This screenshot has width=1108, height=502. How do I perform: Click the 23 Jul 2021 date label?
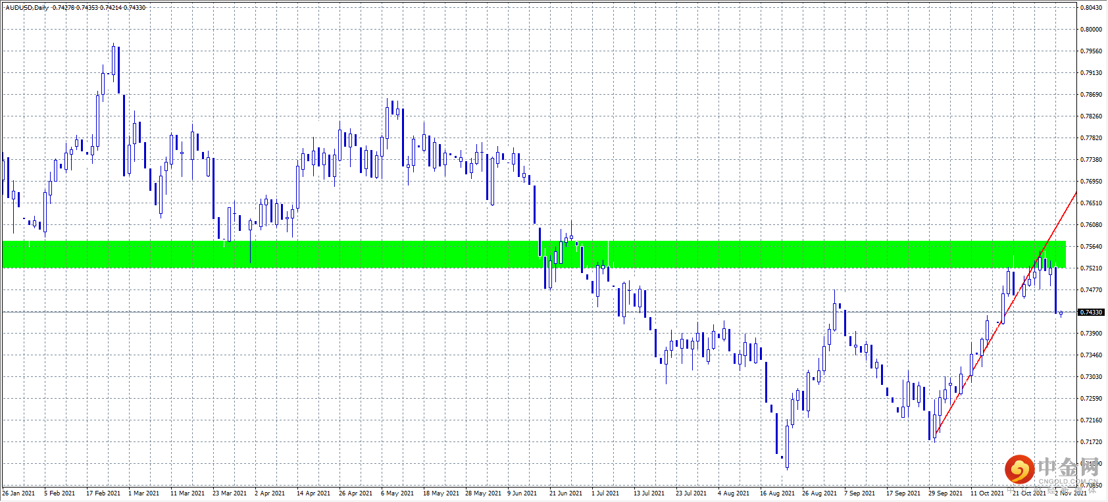pyautogui.click(x=692, y=493)
